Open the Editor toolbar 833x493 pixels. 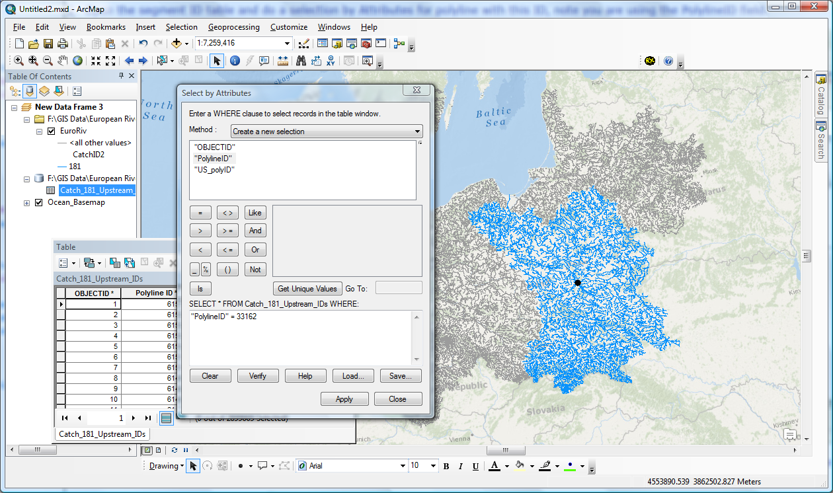303,44
